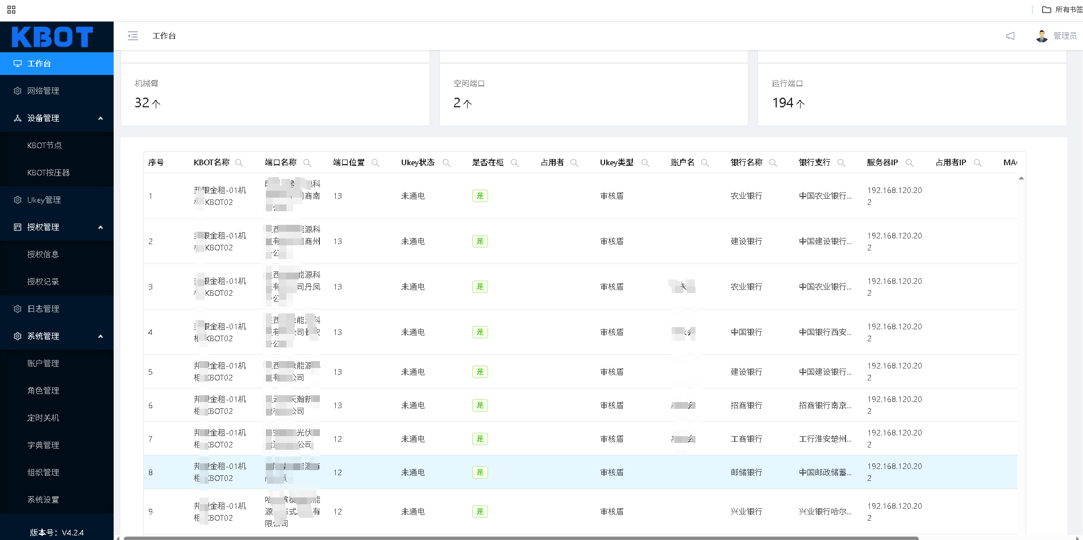Click the announcement megaphone icon
The image size is (1083, 540).
pyautogui.click(x=1010, y=36)
